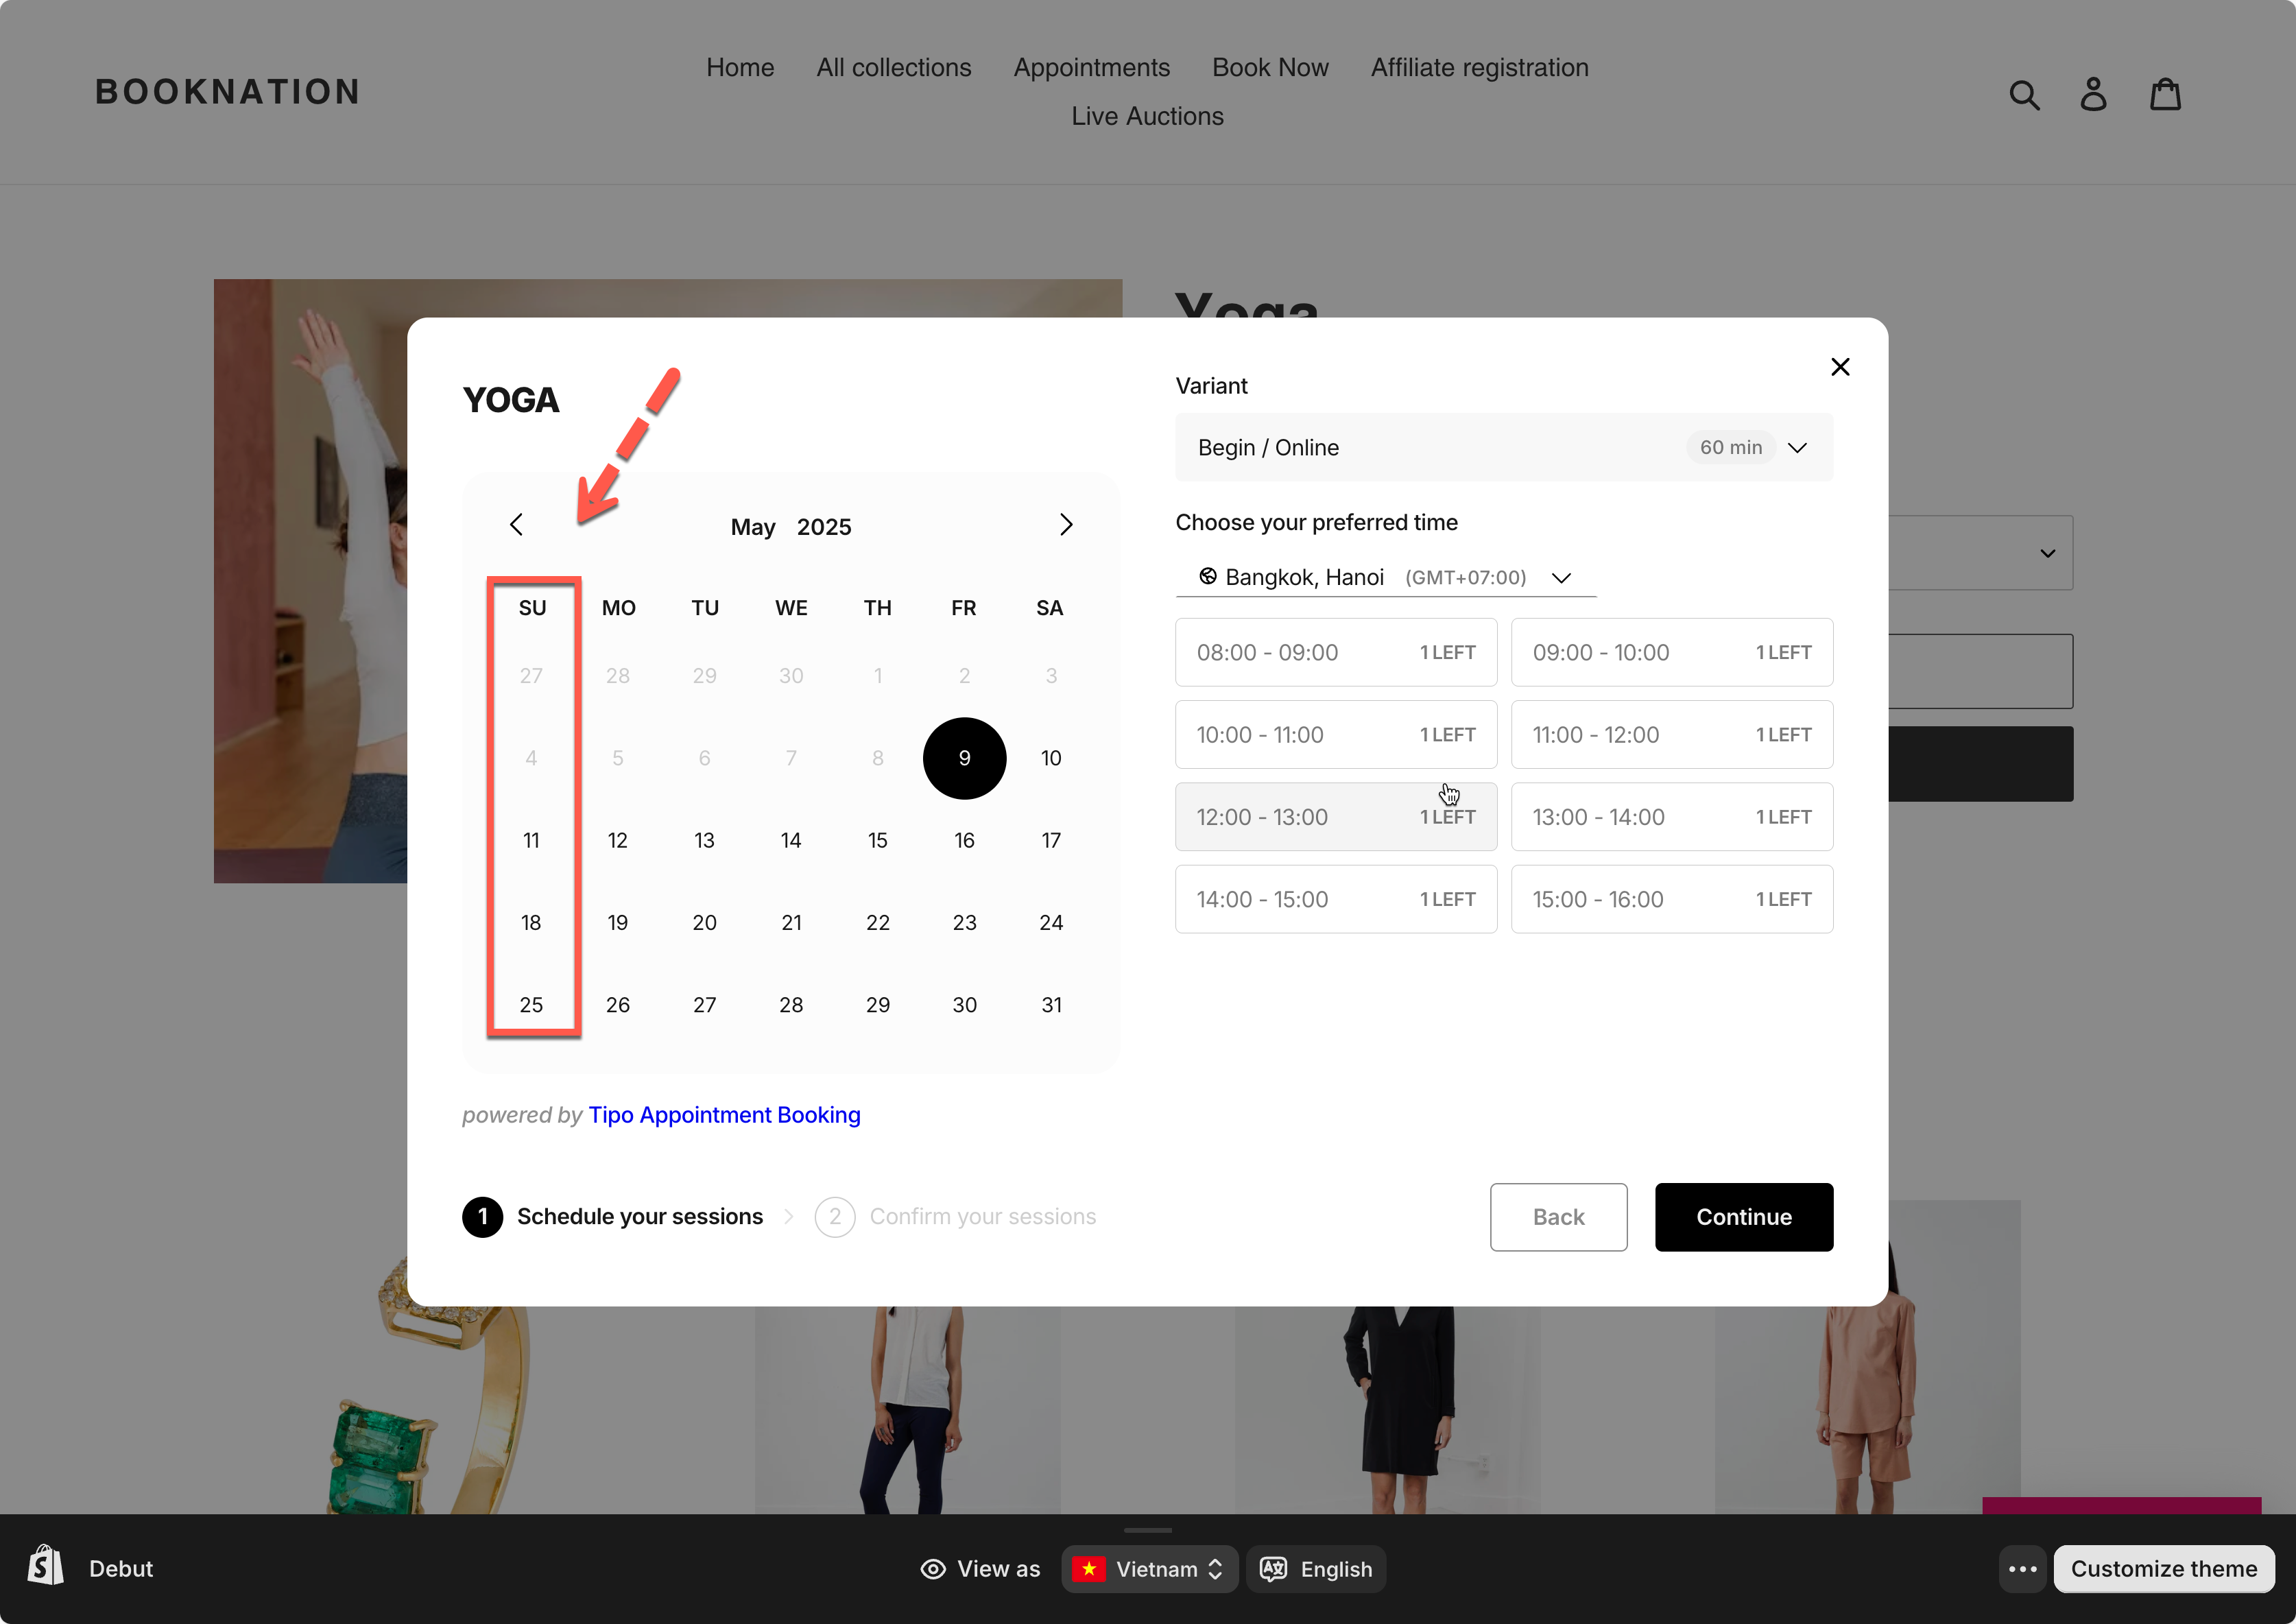Go to Live Auctions page
2296x1624 pixels.
(1147, 116)
